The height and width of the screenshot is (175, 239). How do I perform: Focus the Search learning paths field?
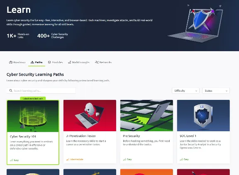pyautogui.click(x=41, y=91)
